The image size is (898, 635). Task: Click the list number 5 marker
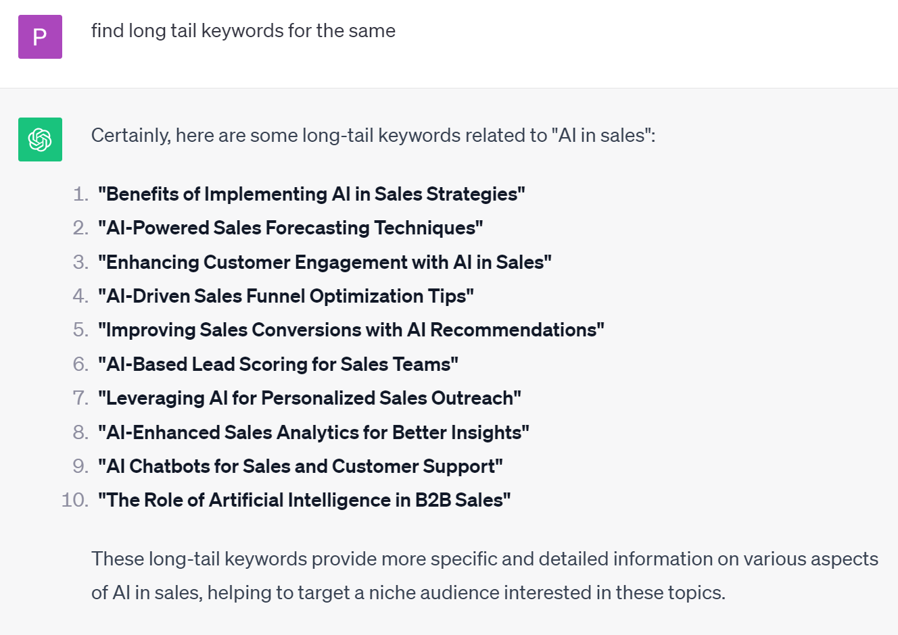80,330
